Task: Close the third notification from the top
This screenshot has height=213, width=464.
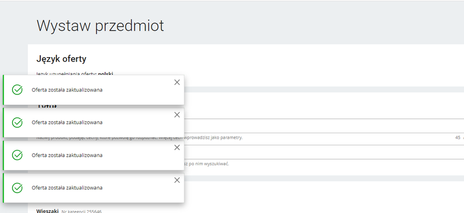Action: [x=177, y=147]
